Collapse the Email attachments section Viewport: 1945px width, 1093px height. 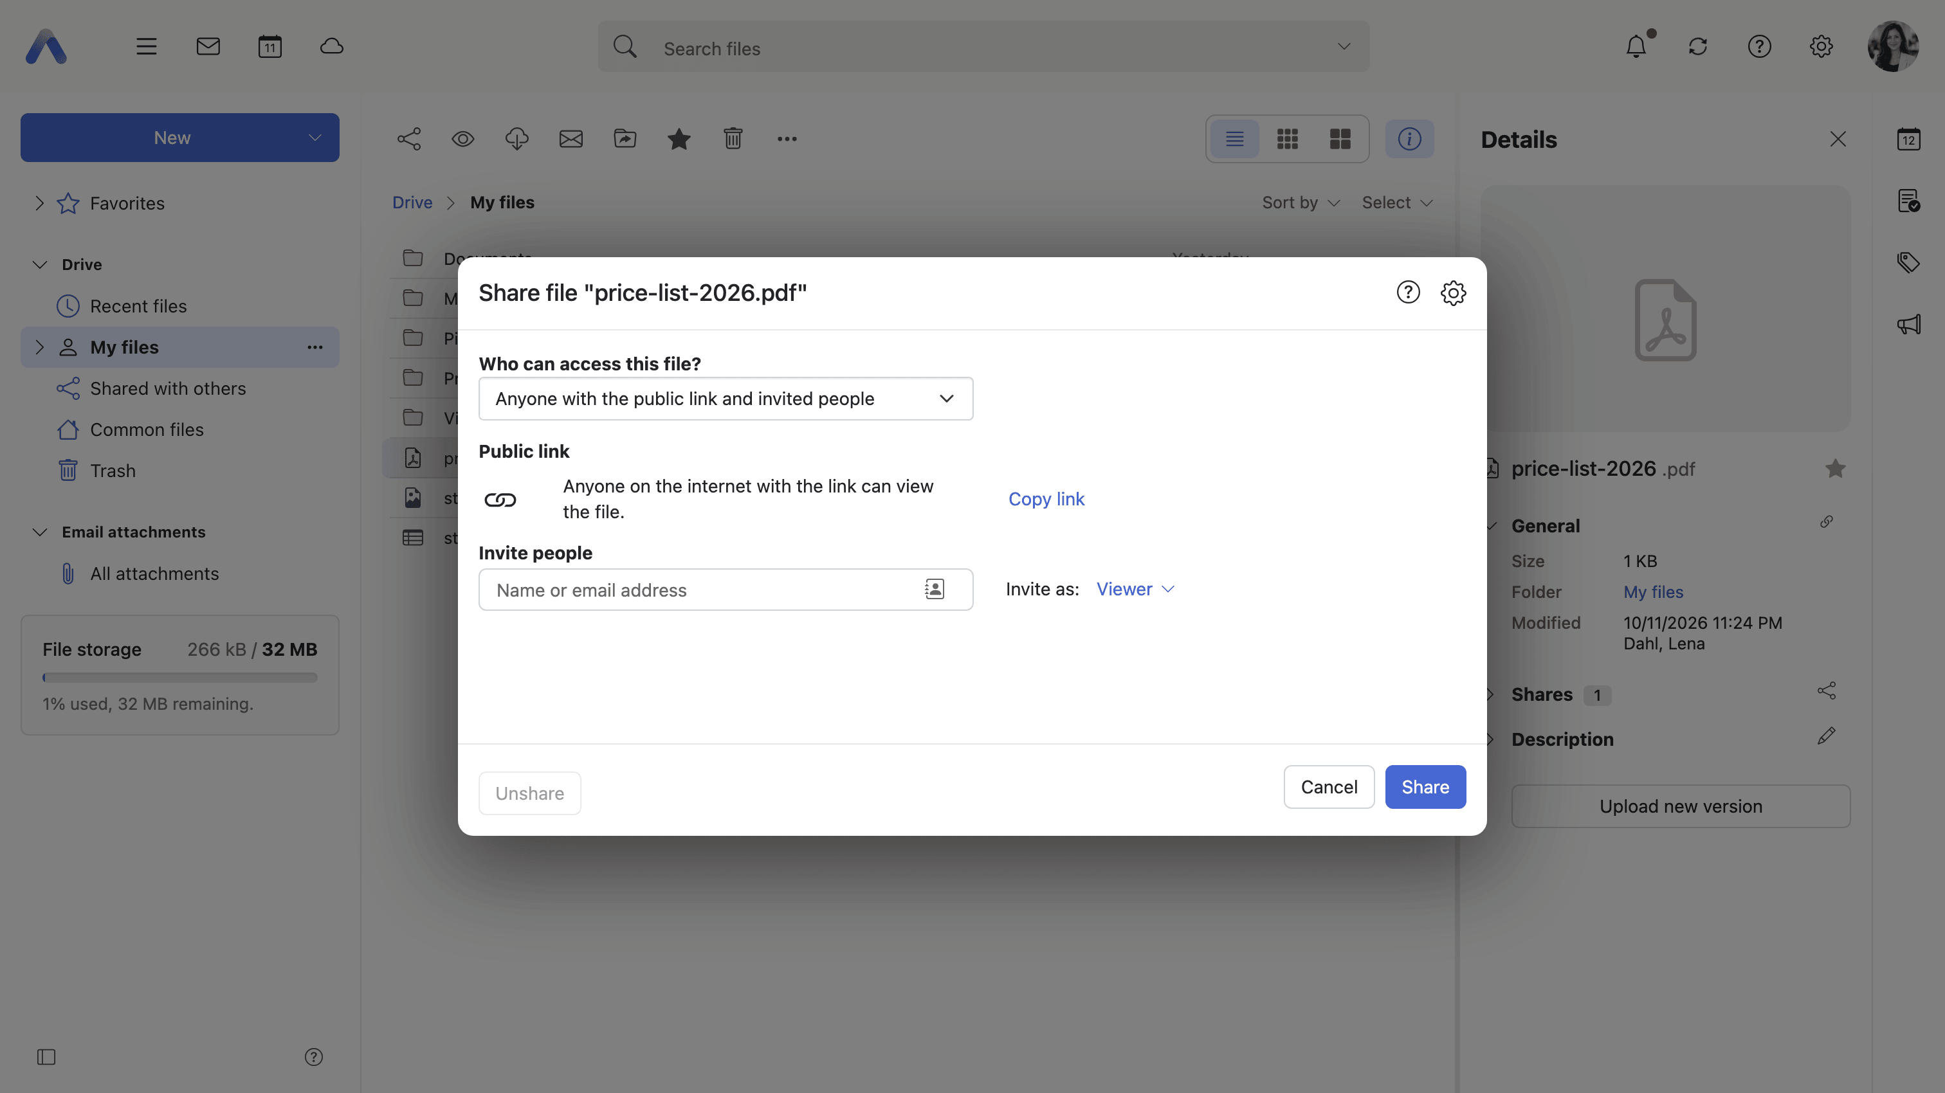[x=40, y=532]
